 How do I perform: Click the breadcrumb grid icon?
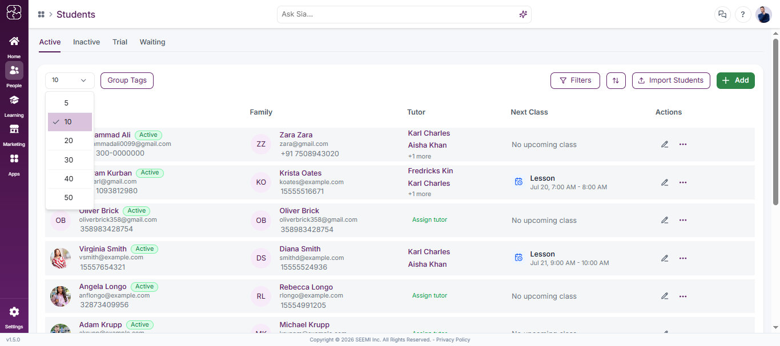[x=41, y=14]
